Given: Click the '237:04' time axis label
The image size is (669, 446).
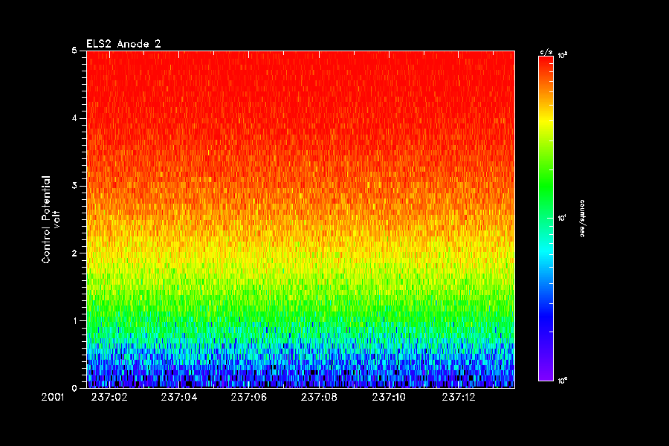Looking at the screenshot, I should 179,398.
